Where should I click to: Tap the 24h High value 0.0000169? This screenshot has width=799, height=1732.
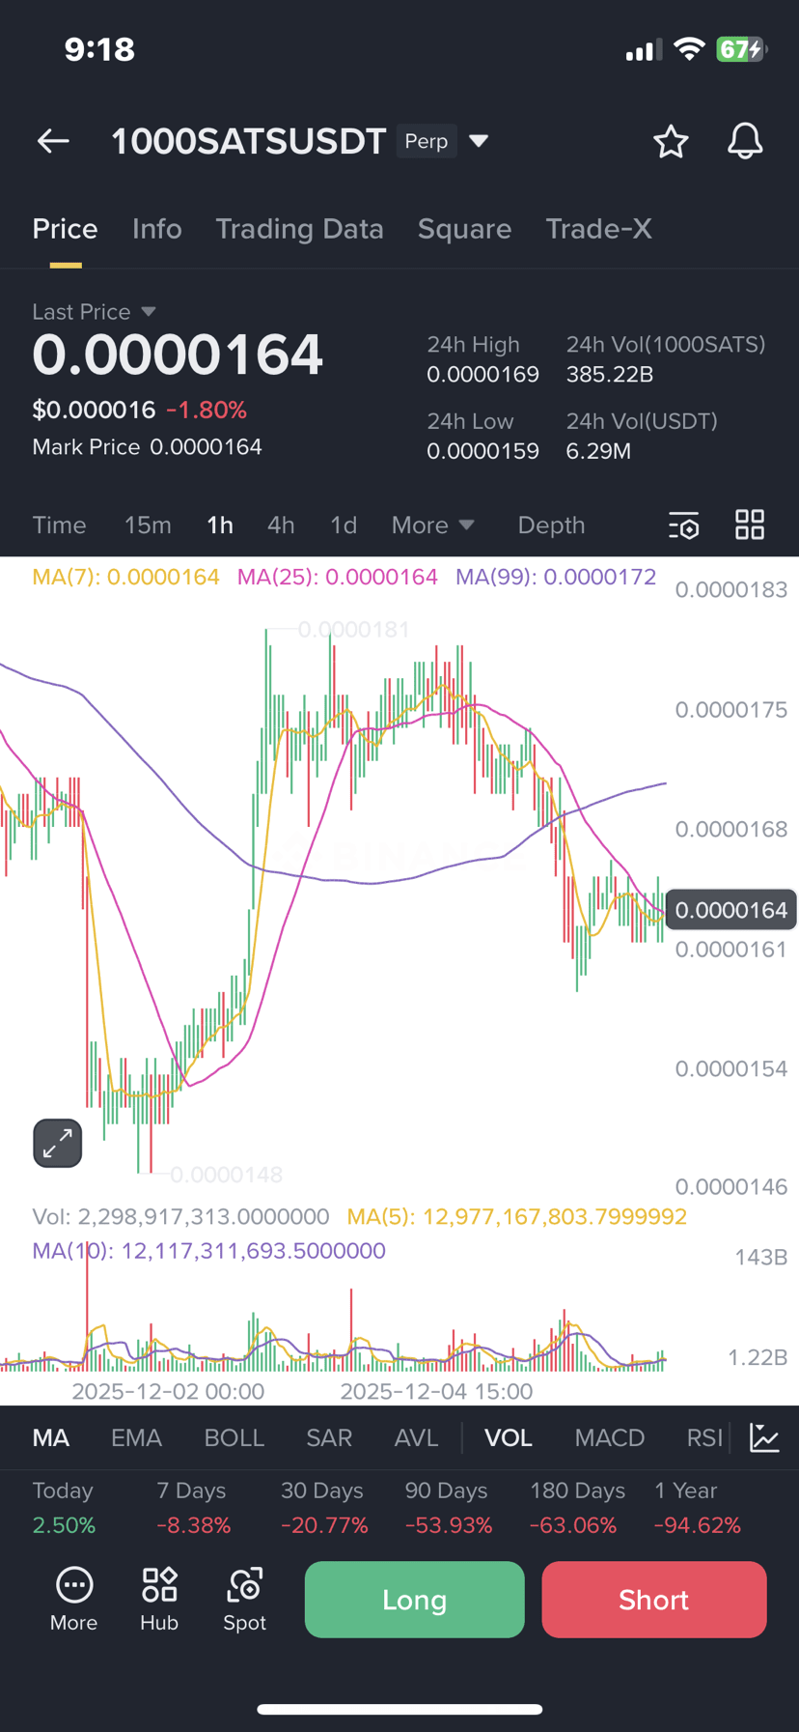(482, 374)
